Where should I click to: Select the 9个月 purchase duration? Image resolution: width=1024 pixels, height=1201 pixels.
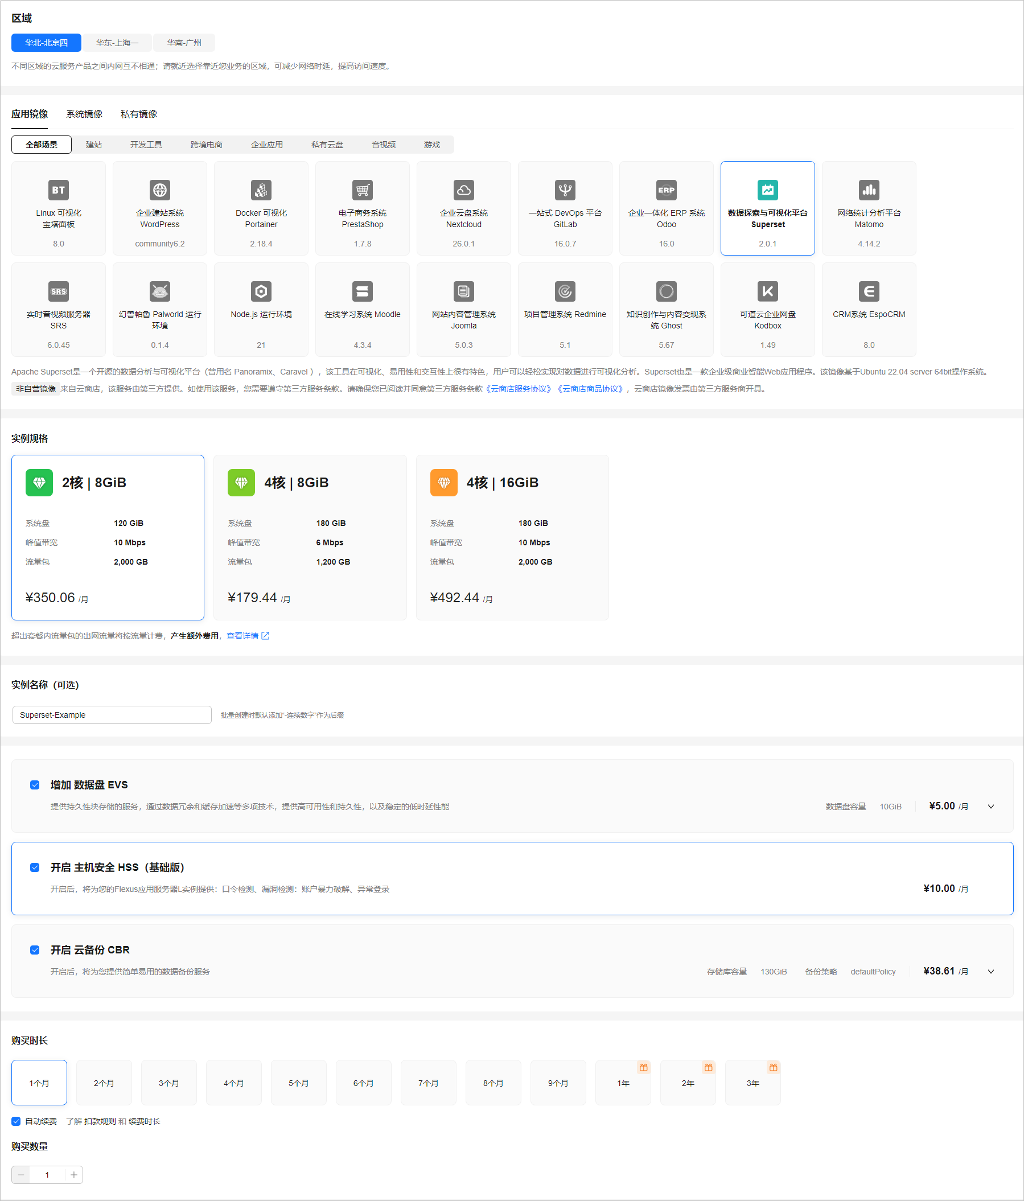(x=558, y=1083)
